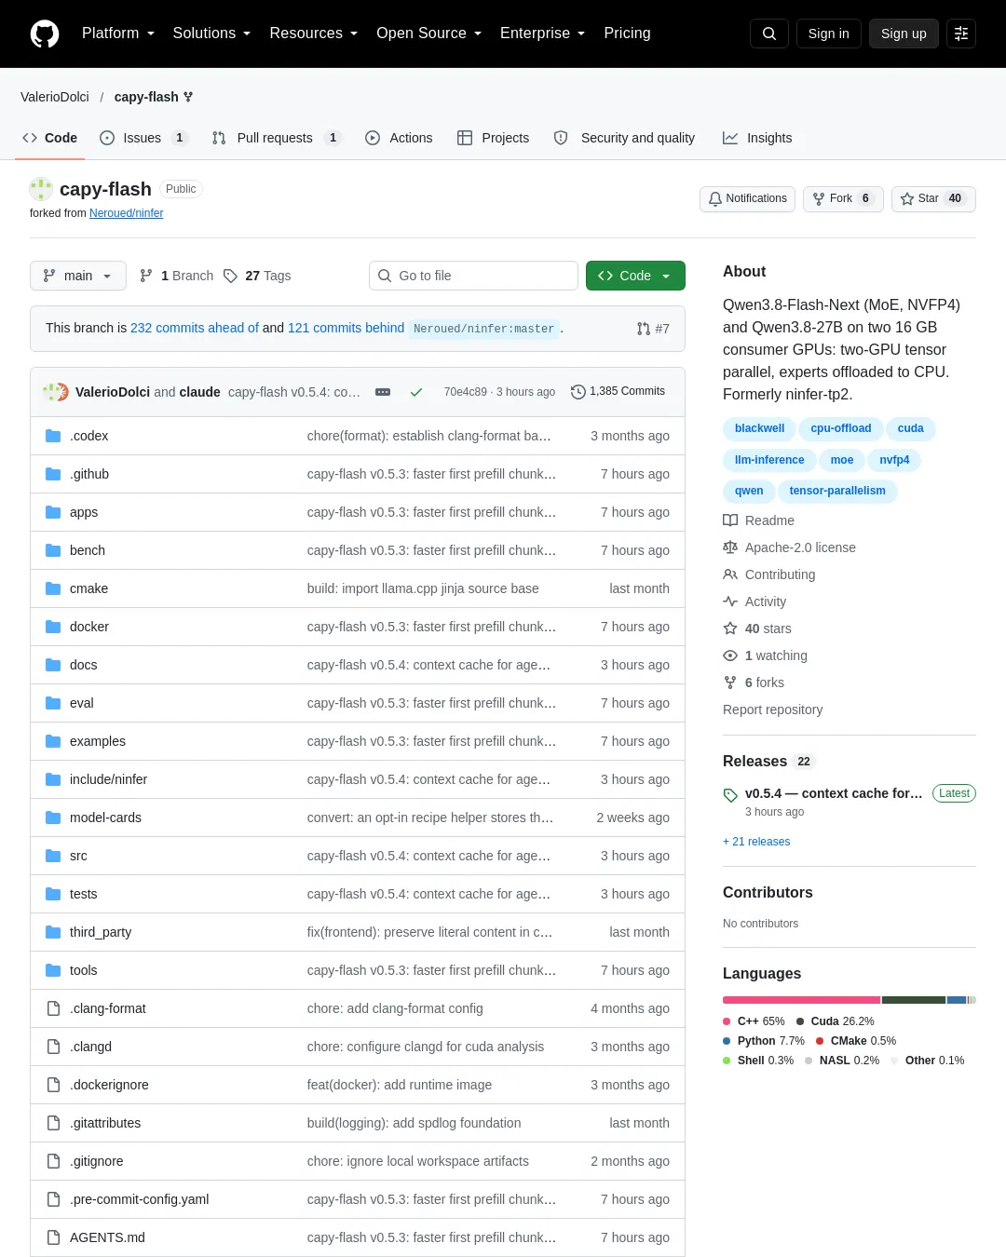Screen dimensions: 1006x1257
Task: Click the Cuda dark green language bar segment
Action: click(914, 1000)
